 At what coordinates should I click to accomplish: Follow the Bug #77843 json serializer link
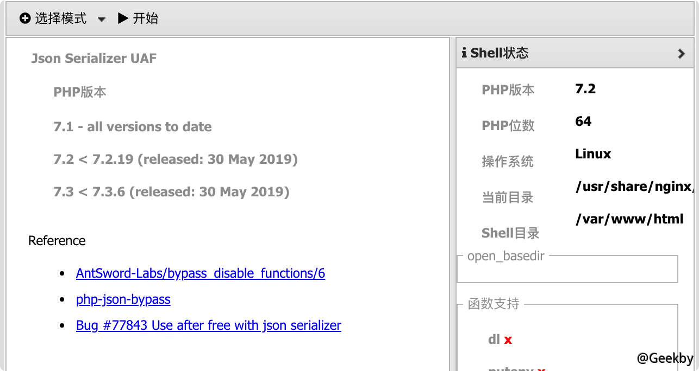coord(208,325)
